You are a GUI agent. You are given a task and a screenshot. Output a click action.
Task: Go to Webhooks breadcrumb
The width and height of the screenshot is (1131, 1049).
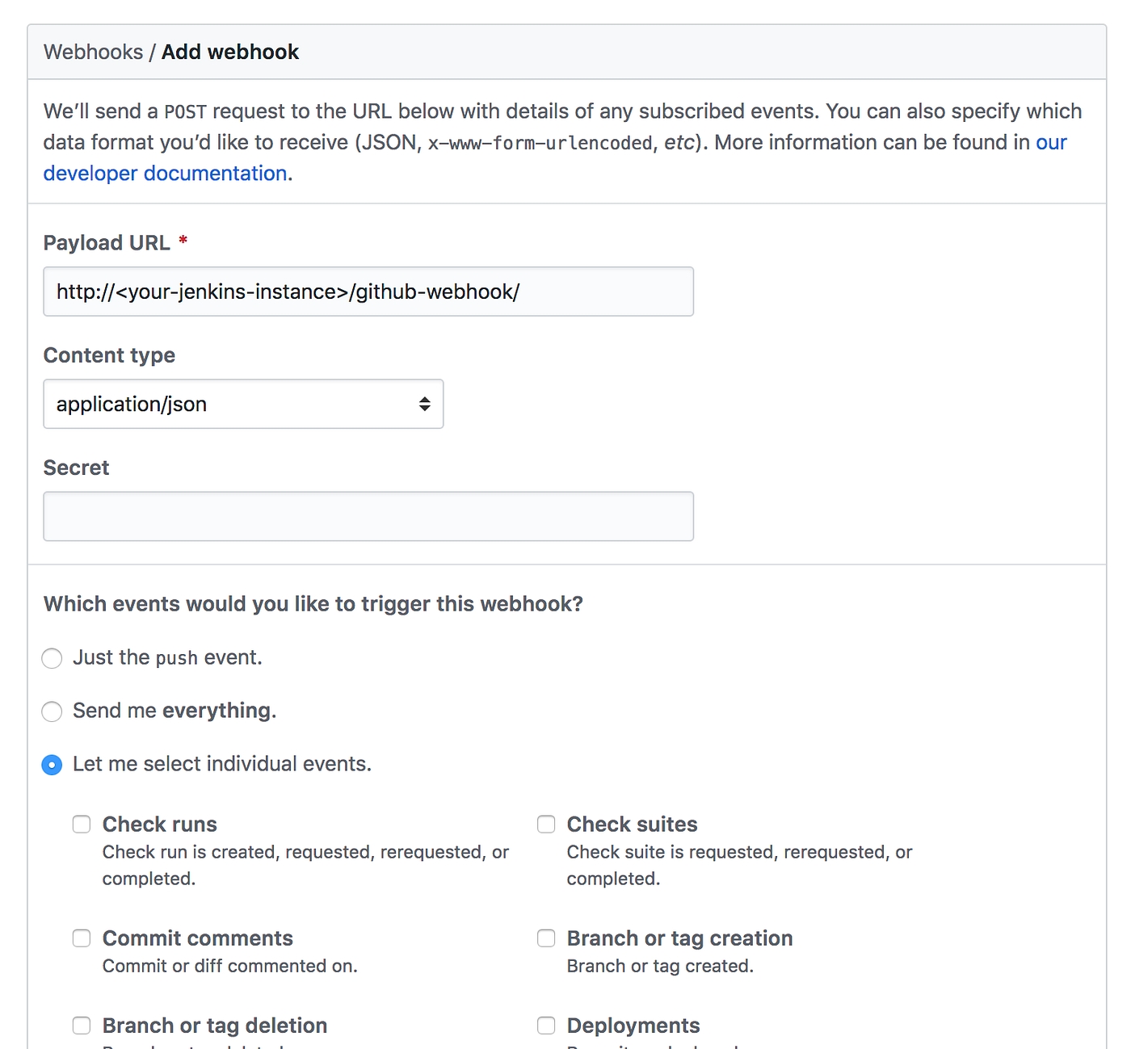(x=93, y=52)
